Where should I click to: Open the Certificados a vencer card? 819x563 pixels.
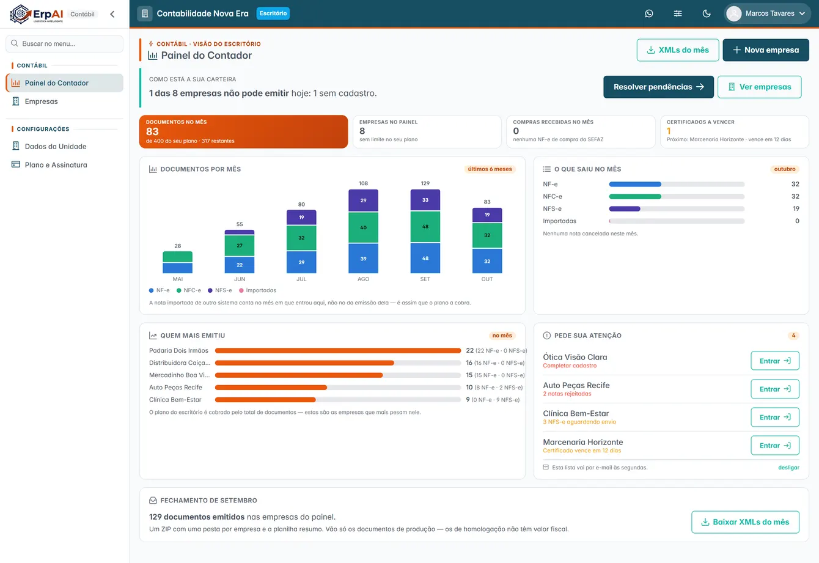(735, 131)
